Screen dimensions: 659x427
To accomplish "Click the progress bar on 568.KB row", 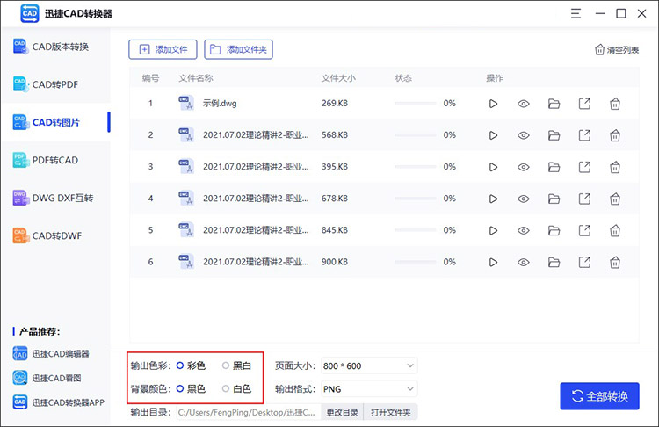I will click(x=416, y=135).
